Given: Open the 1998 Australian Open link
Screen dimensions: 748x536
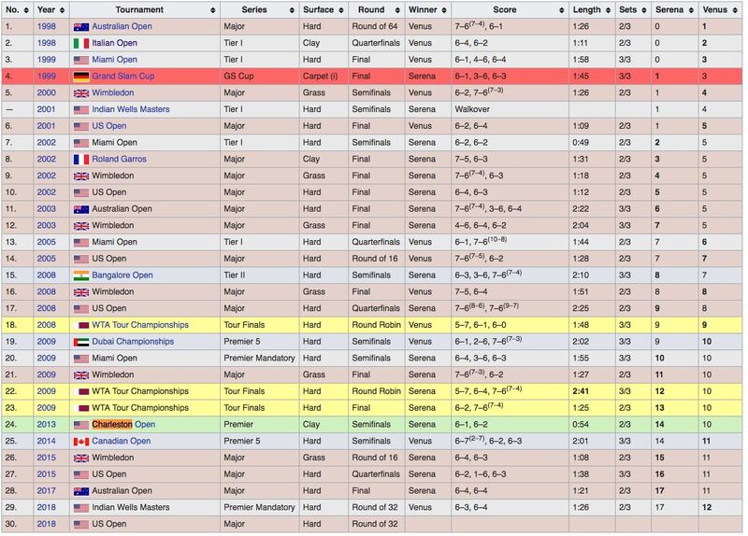Looking at the screenshot, I should click(x=122, y=26).
